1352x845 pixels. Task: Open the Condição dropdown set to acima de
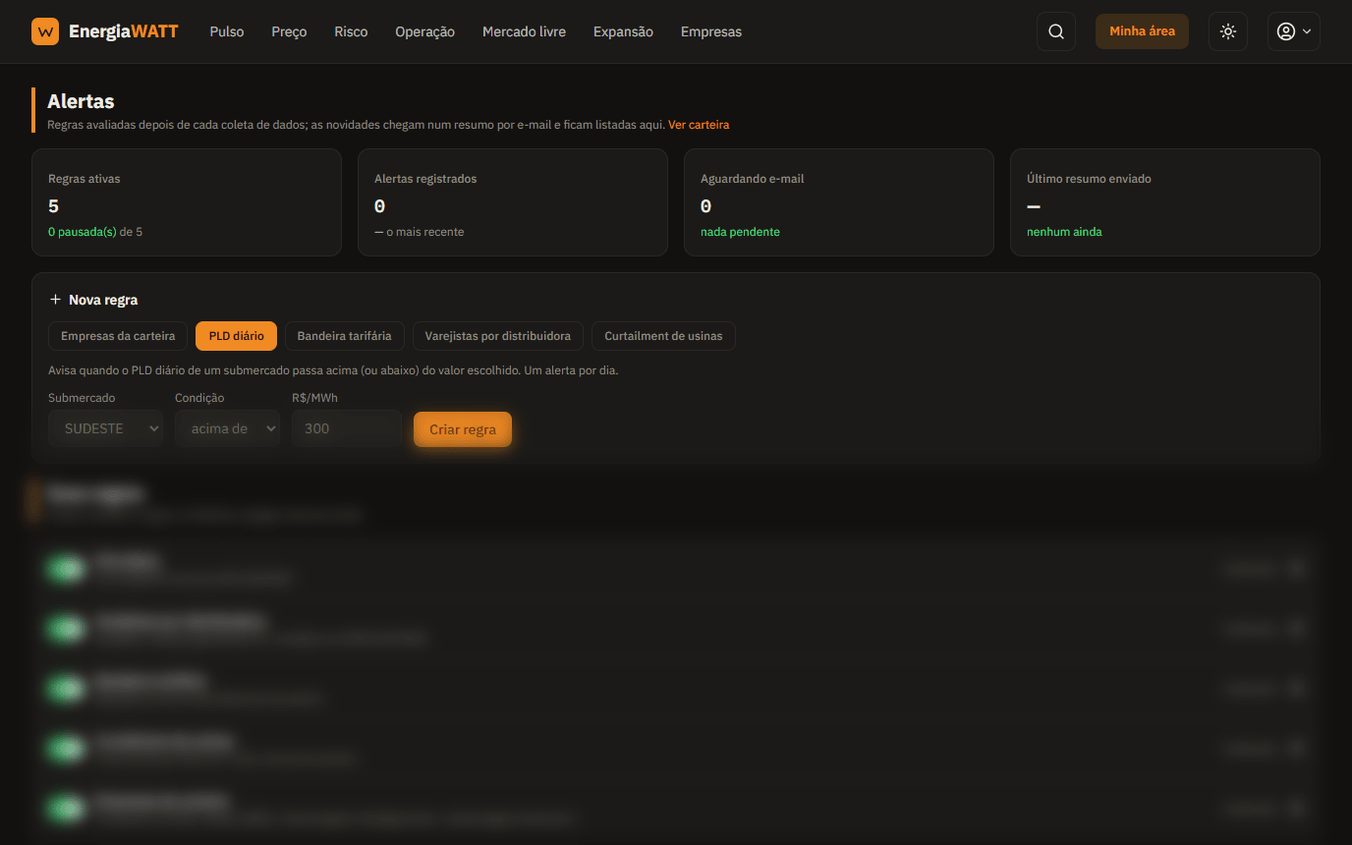coord(227,428)
